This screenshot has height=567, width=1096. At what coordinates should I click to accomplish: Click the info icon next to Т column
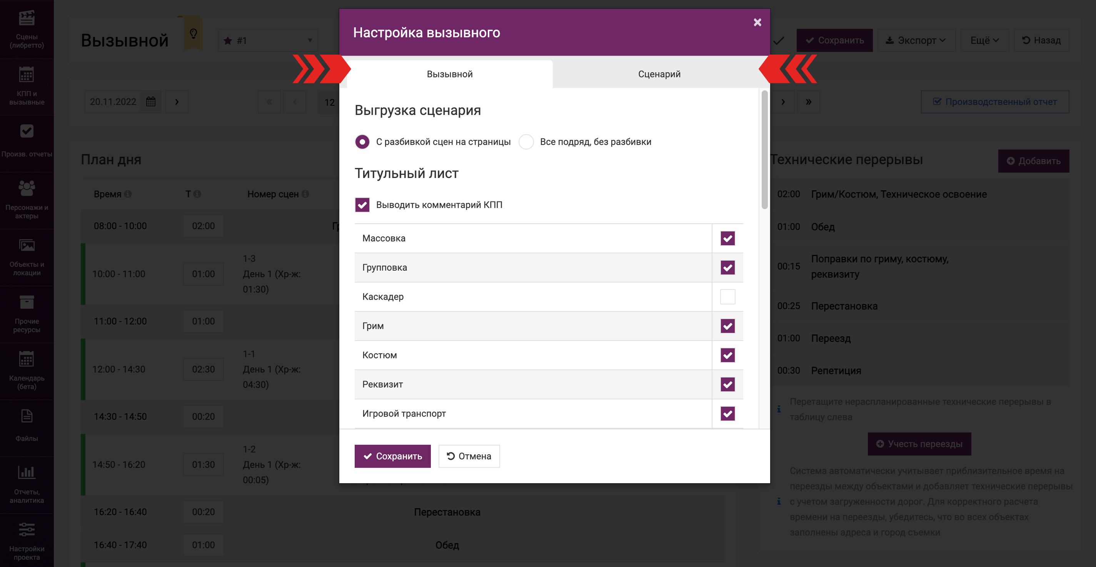point(197,194)
